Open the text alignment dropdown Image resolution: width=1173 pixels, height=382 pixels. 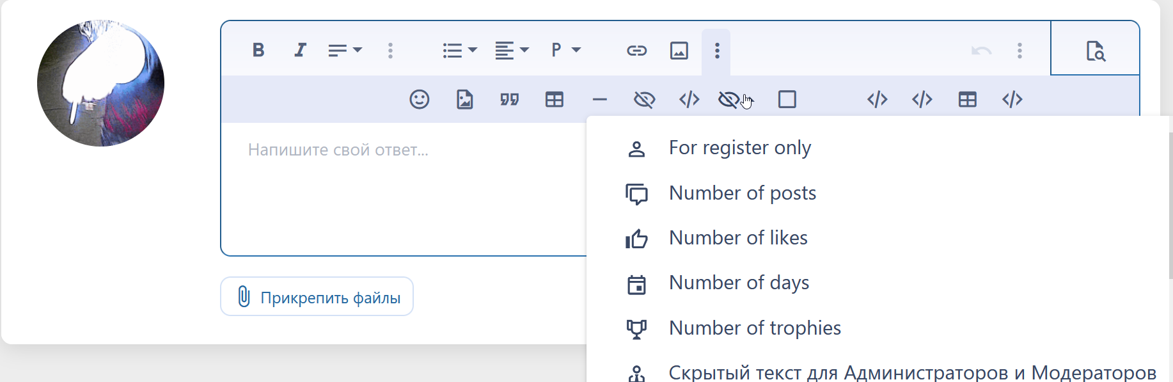pyautogui.click(x=512, y=50)
